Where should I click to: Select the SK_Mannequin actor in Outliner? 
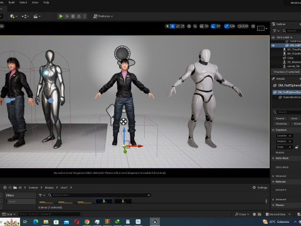pyautogui.click(x=292, y=62)
